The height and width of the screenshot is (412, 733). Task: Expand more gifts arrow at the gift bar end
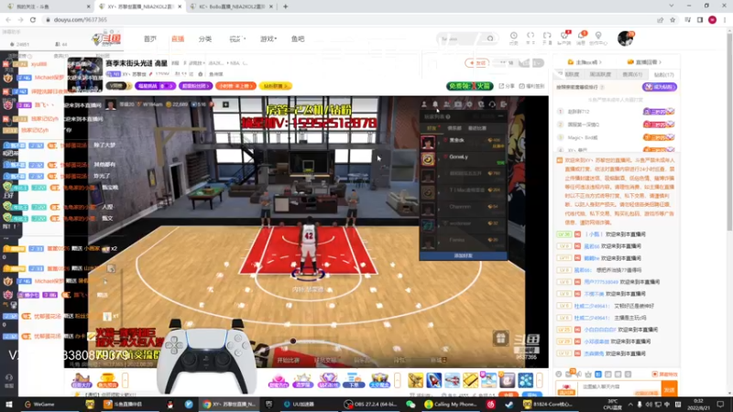point(540,380)
